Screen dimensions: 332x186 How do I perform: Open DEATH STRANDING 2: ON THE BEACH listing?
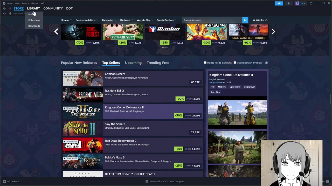(132, 174)
